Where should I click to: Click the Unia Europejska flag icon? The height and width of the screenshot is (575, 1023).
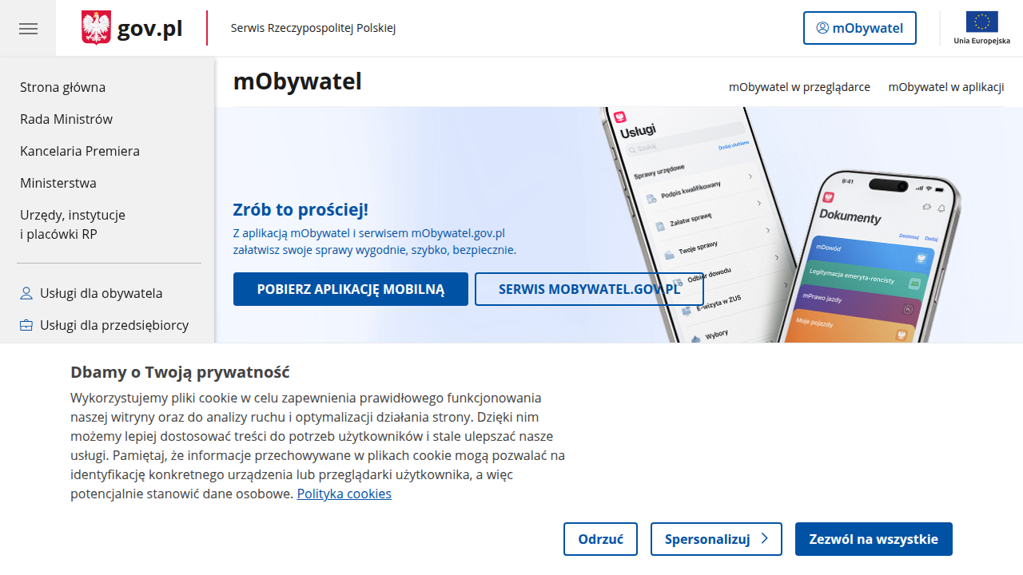pos(981,22)
